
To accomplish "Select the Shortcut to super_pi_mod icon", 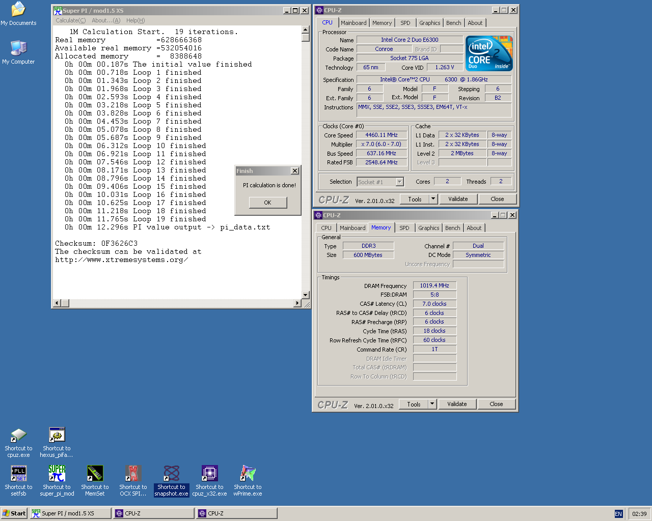I will coord(57,481).
